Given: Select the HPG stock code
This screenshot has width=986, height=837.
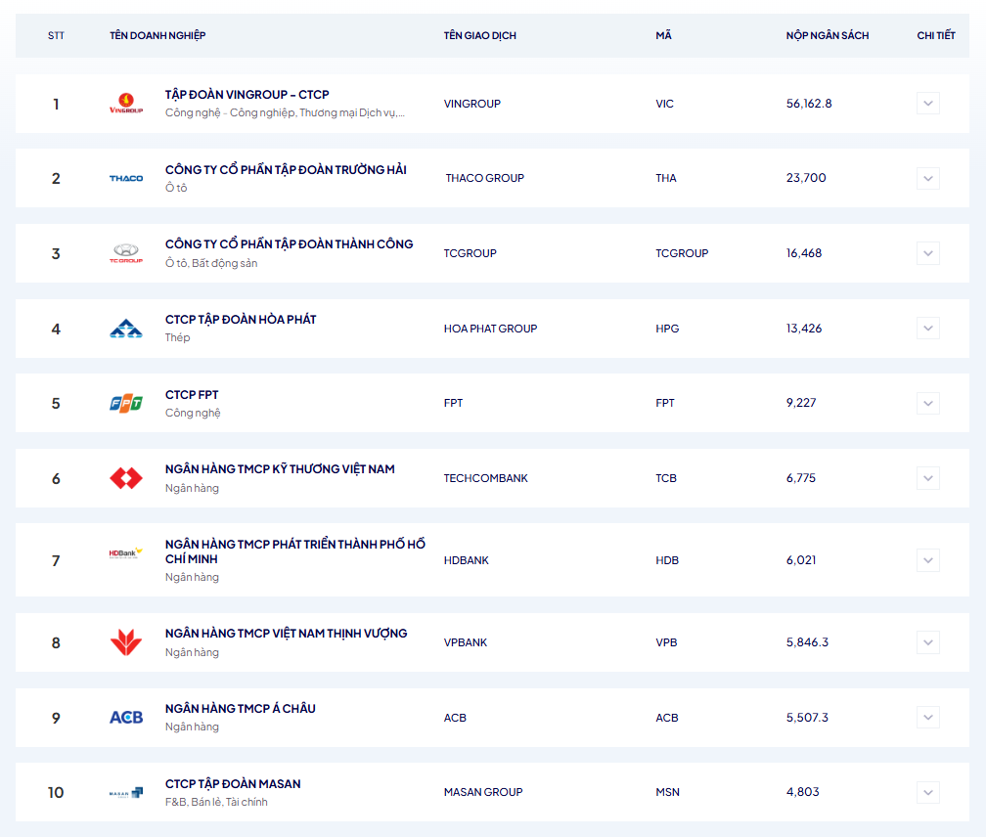Looking at the screenshot, I should 667,329.
